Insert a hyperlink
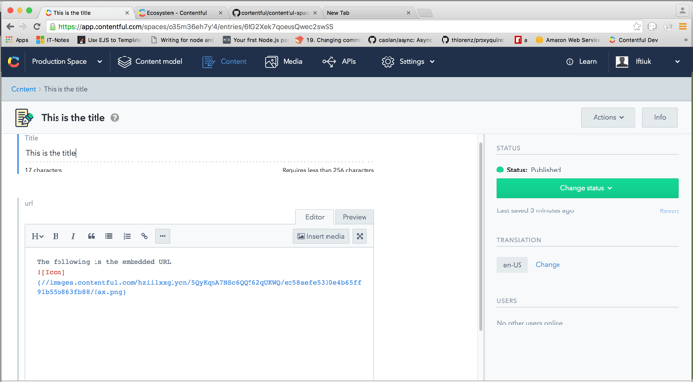 click(x=144, y=236)
